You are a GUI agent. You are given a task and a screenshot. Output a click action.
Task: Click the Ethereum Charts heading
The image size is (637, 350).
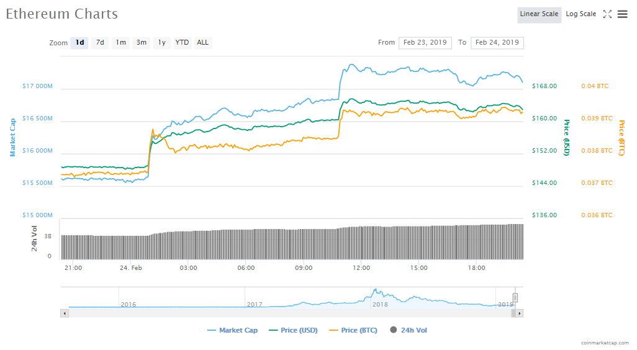61,14
